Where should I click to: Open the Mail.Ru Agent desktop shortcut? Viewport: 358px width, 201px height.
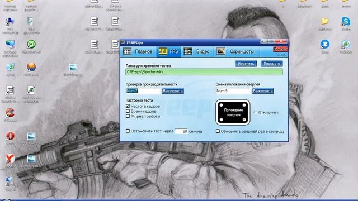[31, 46]
